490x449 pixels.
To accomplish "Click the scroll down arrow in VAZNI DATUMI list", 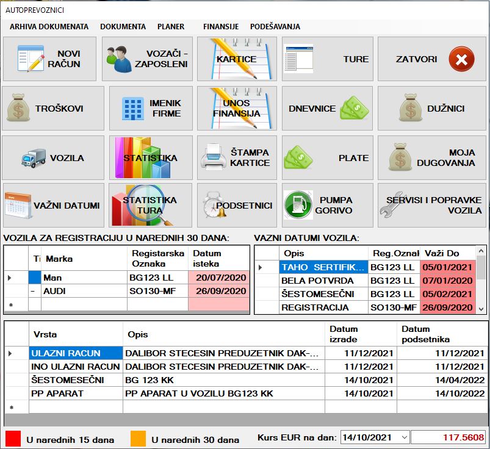I will coord(481,309).
